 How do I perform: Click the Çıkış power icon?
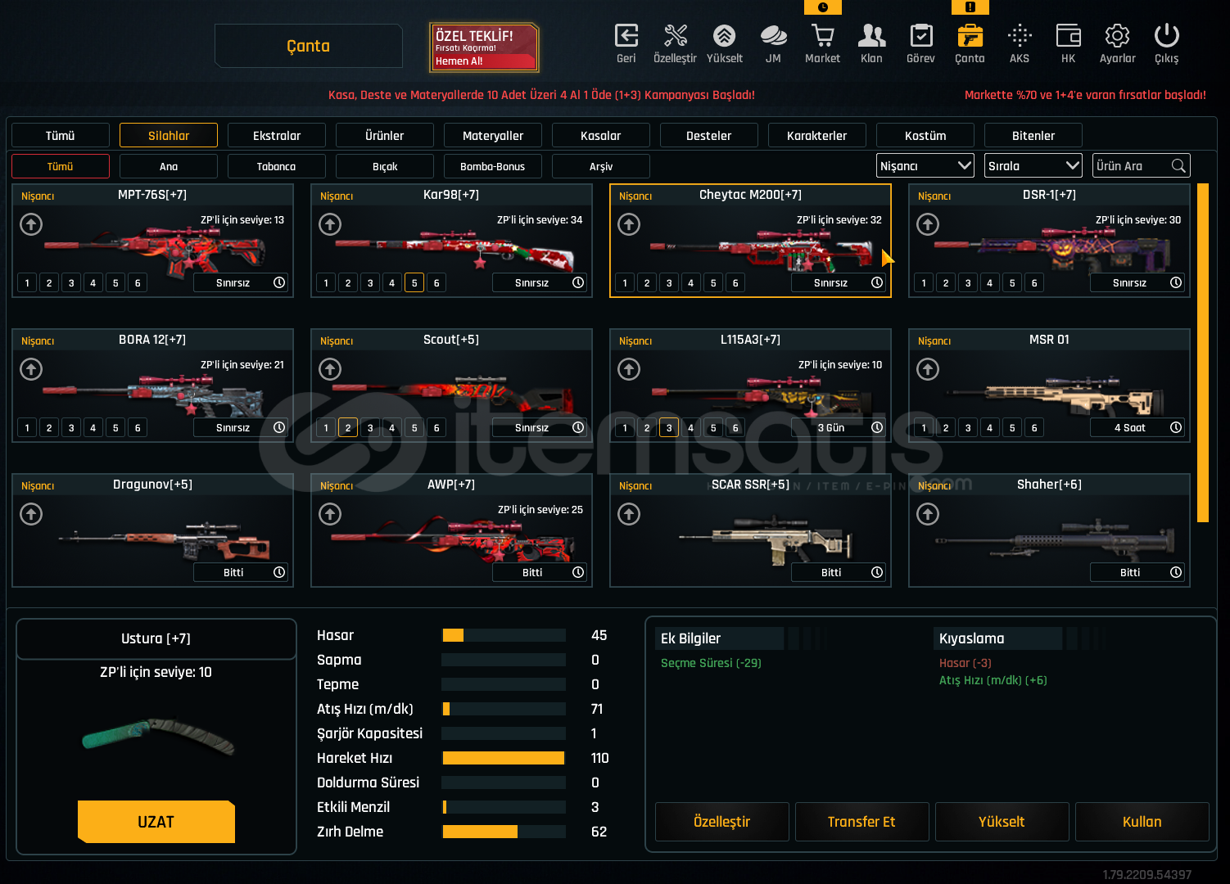1167,36
